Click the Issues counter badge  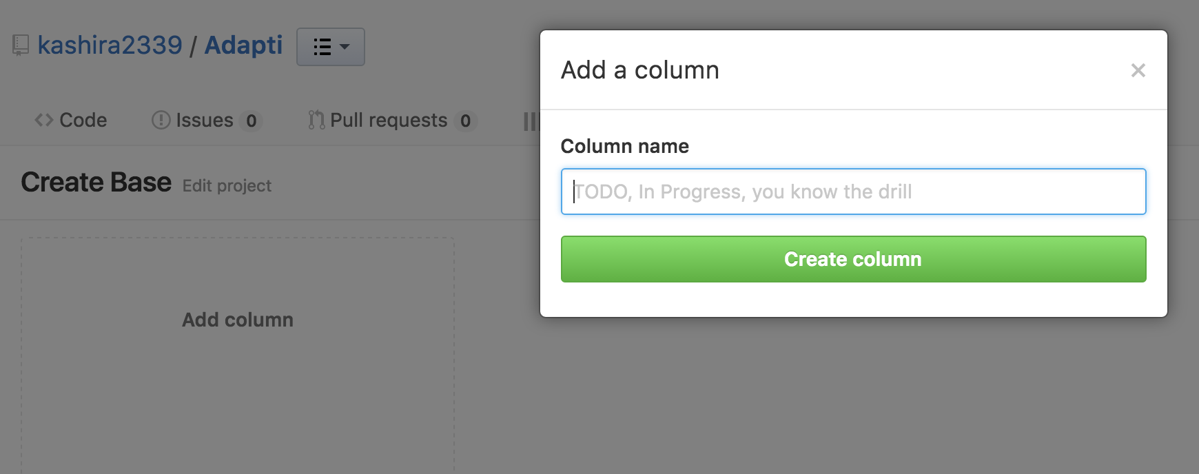(251, 121)
